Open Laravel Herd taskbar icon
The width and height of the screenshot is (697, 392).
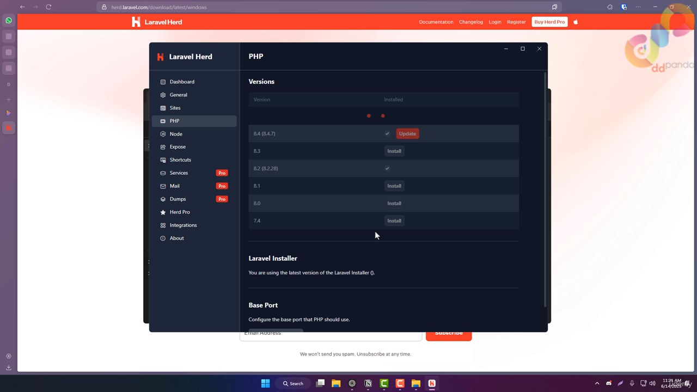pyautogui.click(x=432, y=383)
